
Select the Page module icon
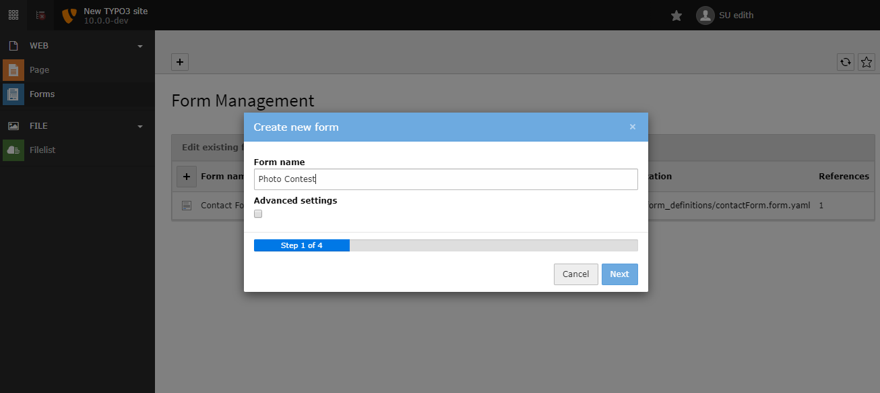pyautogui.click(x=13, y=69)
